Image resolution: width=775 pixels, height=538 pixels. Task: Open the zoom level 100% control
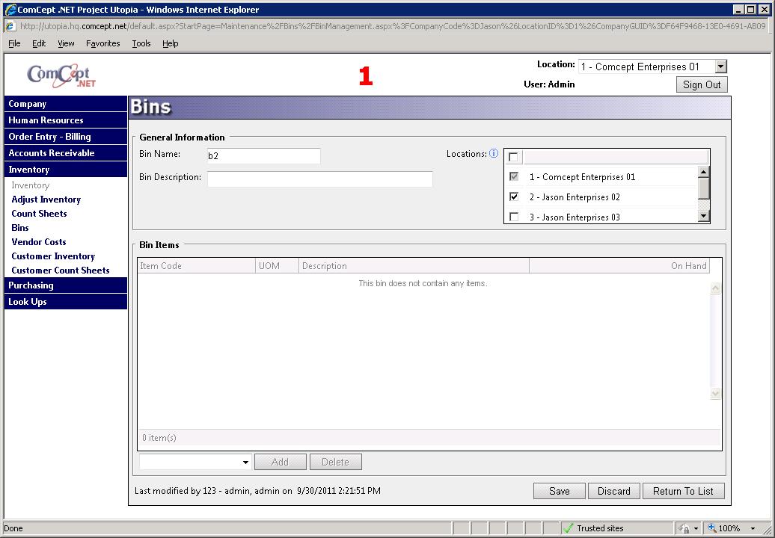731,528
